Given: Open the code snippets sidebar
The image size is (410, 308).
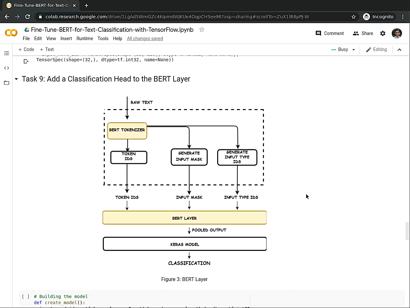Looking at the screenshot, I should 6,68.
